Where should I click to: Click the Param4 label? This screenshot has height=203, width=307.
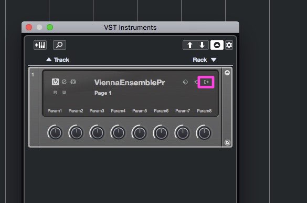point(118,111)
